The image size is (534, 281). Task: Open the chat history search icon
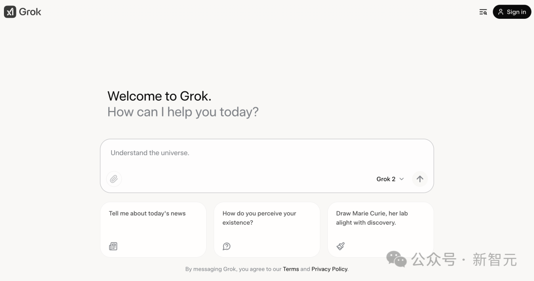(483, 12)
